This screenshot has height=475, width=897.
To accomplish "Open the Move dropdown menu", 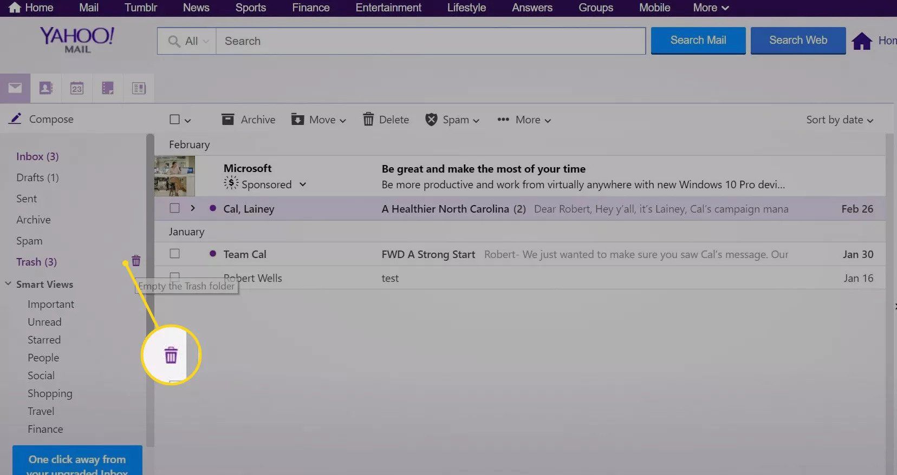I will [318, 120].
